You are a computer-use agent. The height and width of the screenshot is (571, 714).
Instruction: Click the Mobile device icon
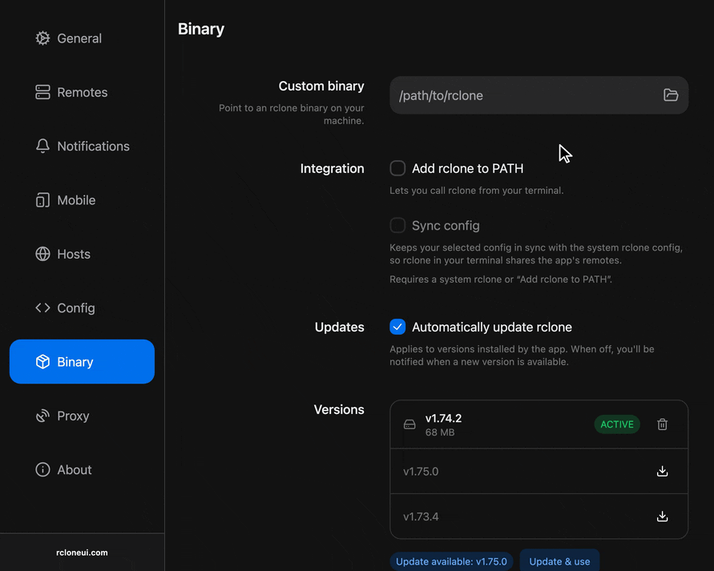42,200
